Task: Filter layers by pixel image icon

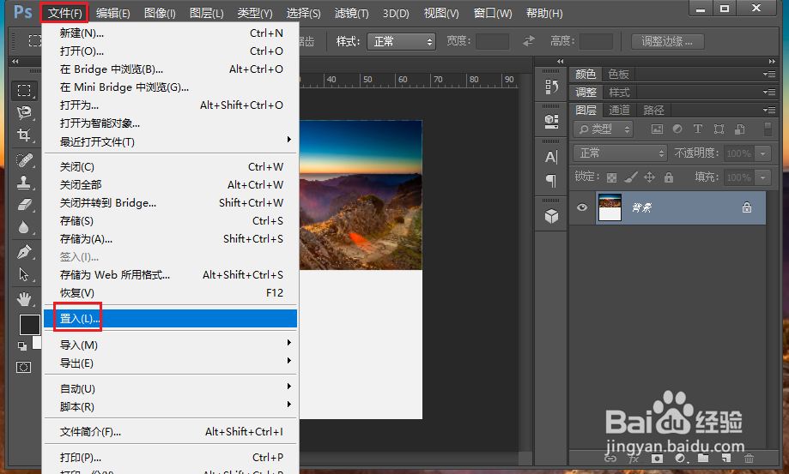Action: 657,129
